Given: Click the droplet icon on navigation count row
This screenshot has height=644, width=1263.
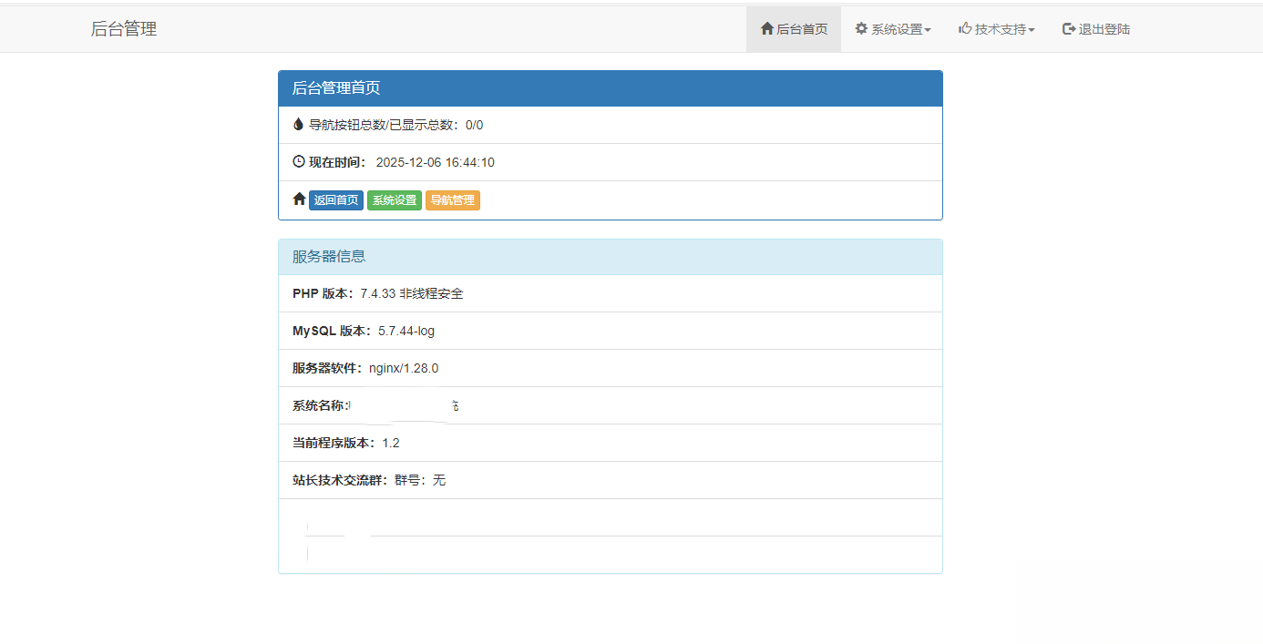Looking at the screenshot, I should tap(298, 124).
